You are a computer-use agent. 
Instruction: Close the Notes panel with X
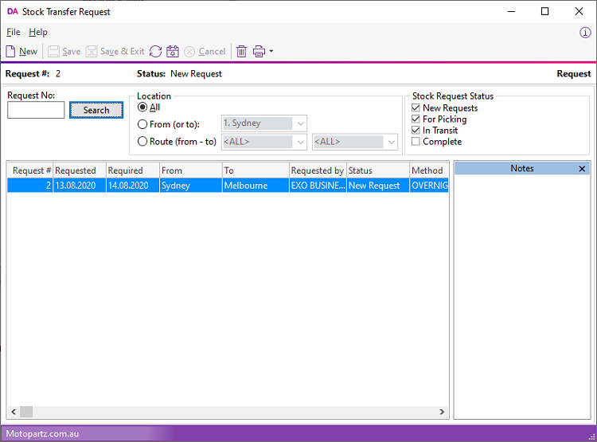582,169
